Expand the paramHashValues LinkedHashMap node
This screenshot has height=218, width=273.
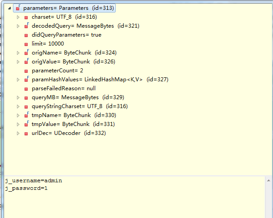click(x=18, y=80)
